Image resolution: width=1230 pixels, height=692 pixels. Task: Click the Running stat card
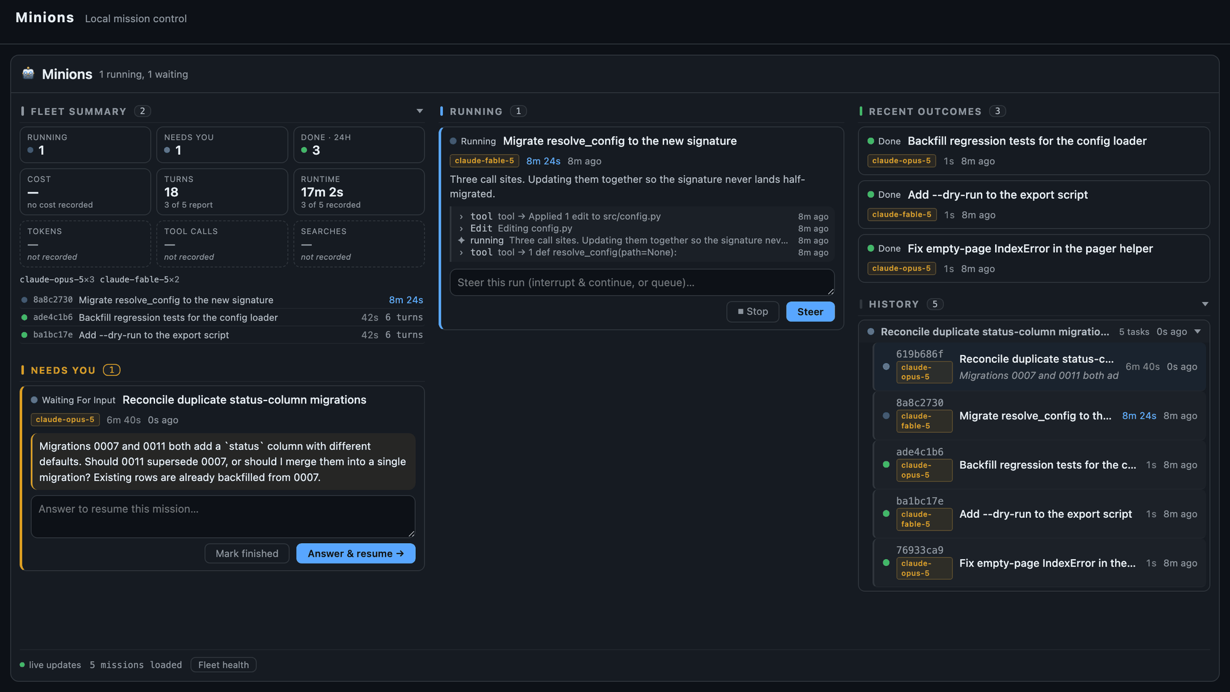(x=85, y=145)
